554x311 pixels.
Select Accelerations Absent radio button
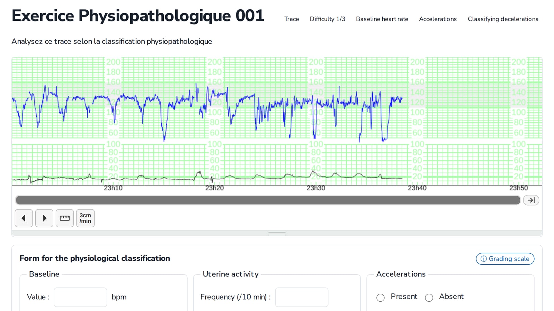[429, 298]
